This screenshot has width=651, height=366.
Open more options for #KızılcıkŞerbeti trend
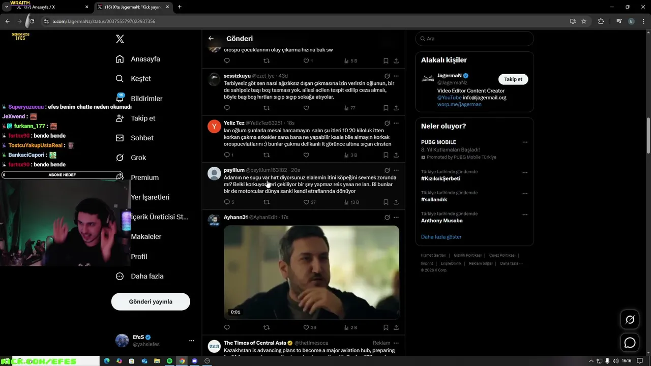525,172
